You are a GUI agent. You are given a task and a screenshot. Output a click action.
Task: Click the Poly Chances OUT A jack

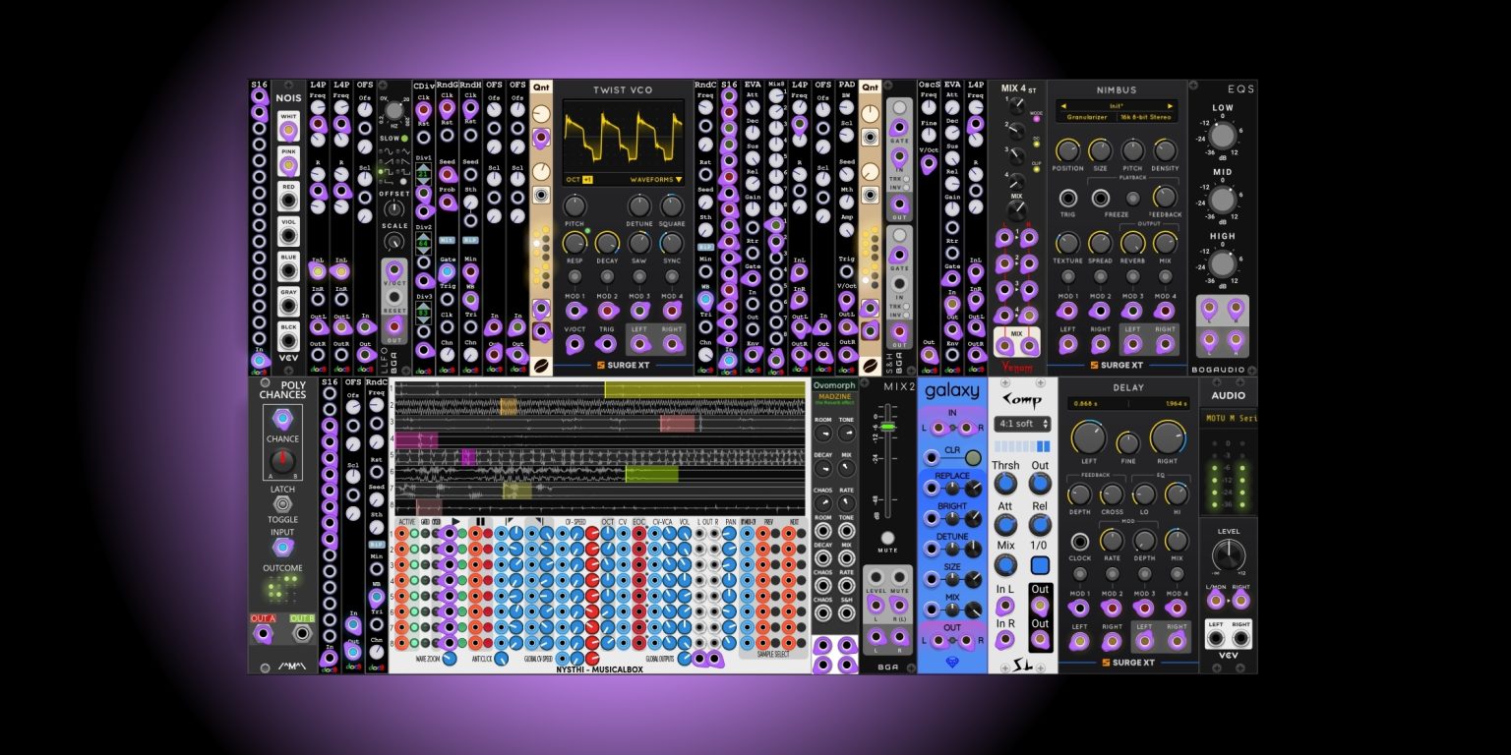point(263,634)
